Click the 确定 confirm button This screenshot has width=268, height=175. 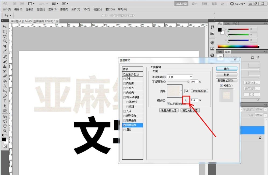(x=226, y=69)
